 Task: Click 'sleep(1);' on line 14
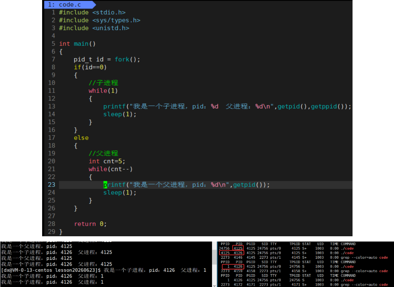click(x=120, y=114)
